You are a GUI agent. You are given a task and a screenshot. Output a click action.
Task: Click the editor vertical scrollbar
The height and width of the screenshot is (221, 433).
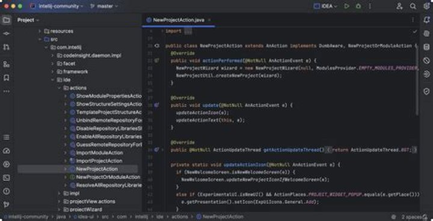[417, 80]
